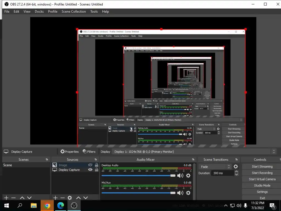The width and height of the screenshot is (281, 211).
Task: Open the File menu
Action: (x=7, y=12)
